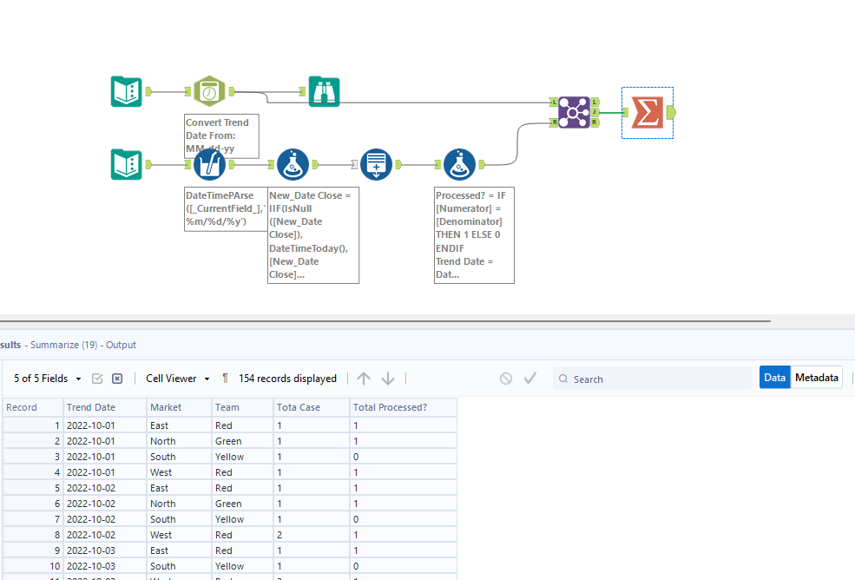Image resolution: width=855 pixels, height=580 pixels.
Task: Select North market cell in record 2
Action: [179, 441]
